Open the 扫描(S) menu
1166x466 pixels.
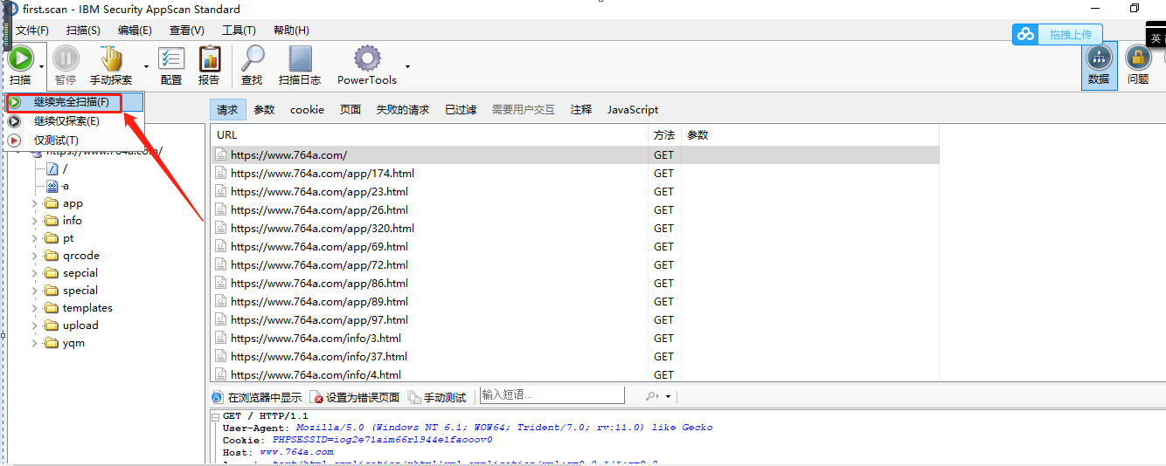pos(83,31)
